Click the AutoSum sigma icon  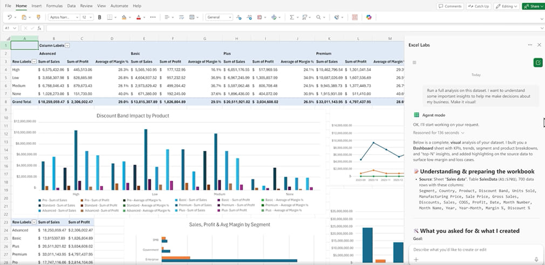(292, 17)
